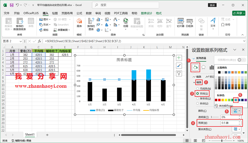Click the 登录 sign-in button
Screen dimensions: 248x143
[212, 5]
